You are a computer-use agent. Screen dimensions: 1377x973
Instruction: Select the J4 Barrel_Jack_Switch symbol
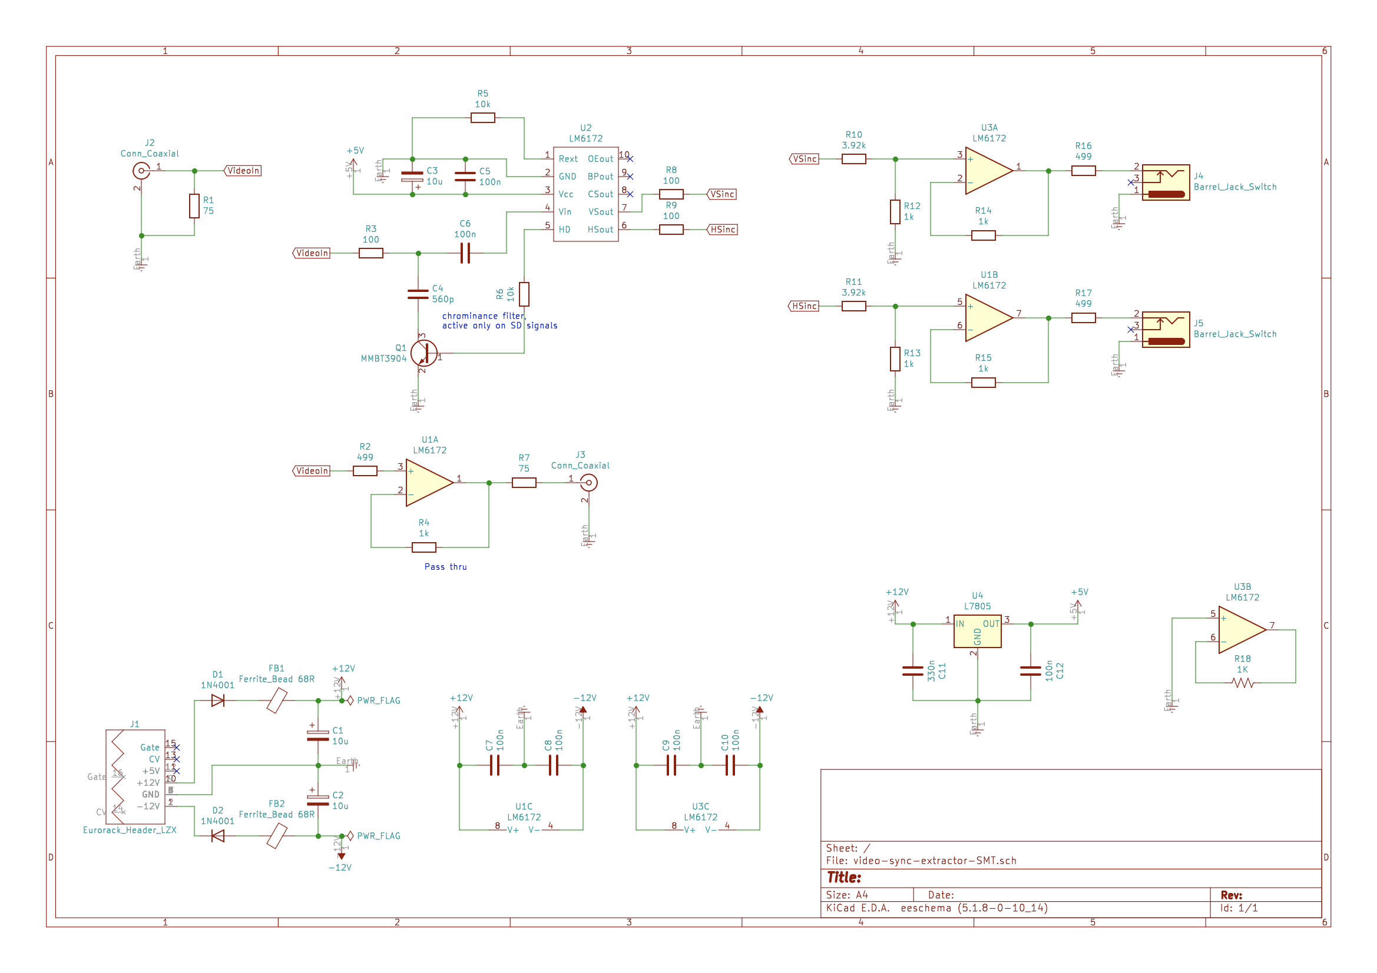(1166, 182)
